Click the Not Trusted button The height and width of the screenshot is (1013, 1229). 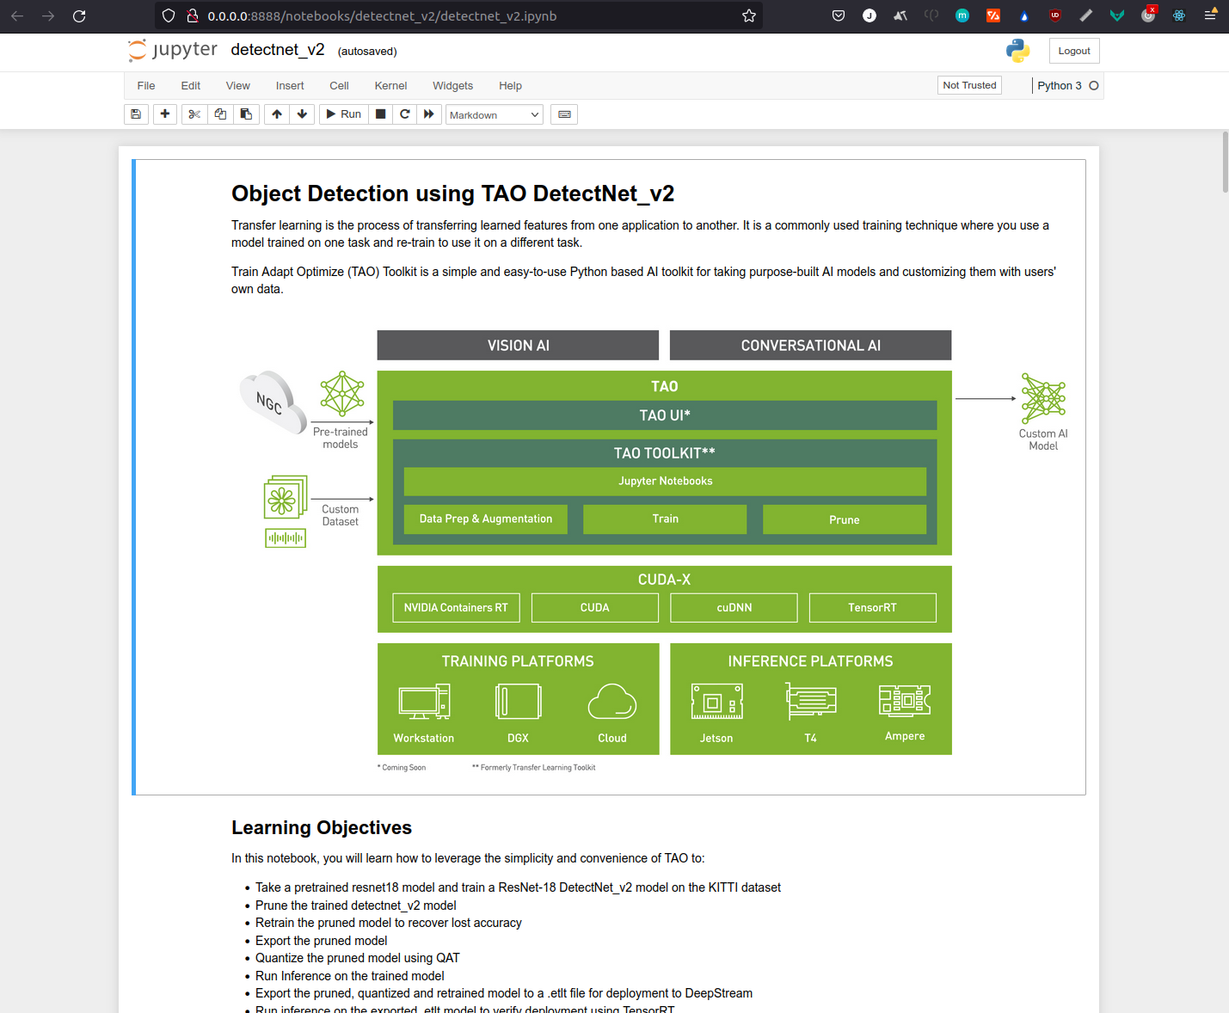coord(969,85)
